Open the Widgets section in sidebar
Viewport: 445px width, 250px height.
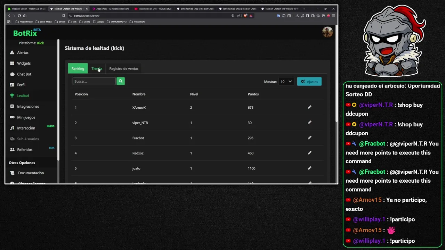click(20, 64)
